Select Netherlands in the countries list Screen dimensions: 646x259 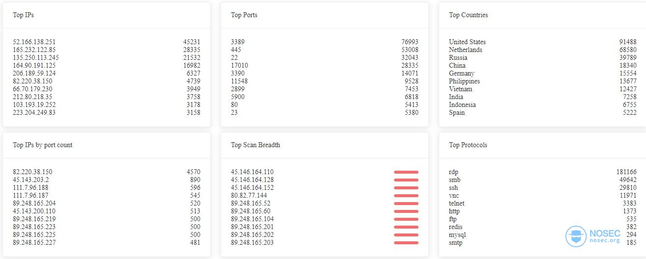pyautogui.click(x=466, y=50)
